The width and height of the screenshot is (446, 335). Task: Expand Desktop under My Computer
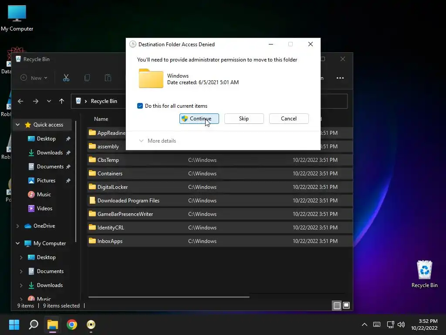pos(21,257)
